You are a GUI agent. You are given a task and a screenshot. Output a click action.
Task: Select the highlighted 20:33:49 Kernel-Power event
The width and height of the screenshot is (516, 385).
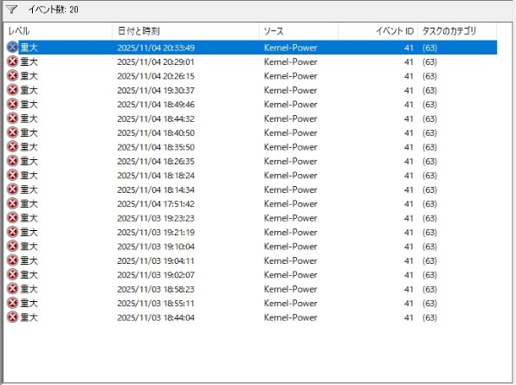[251, 48]
